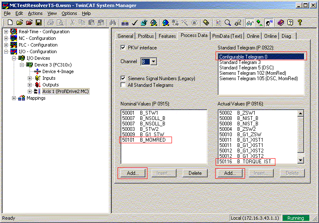Image resolution: width=319 pixels, height=223 pixels.
Task: Toggle the PKW interface checkbox
Action: (x=123, y=48)
